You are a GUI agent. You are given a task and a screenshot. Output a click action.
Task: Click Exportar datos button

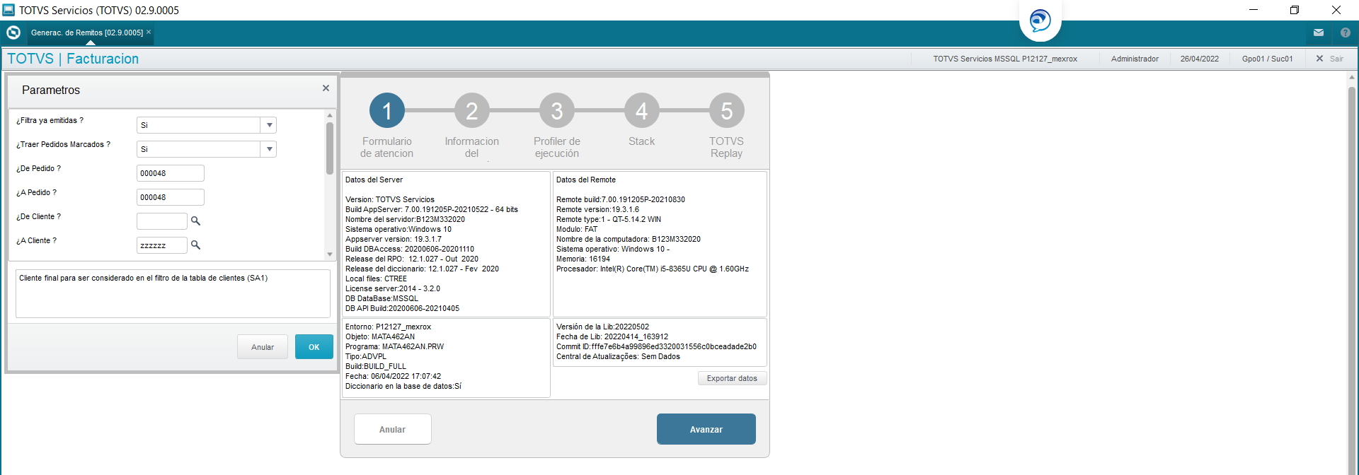(732, 378)
